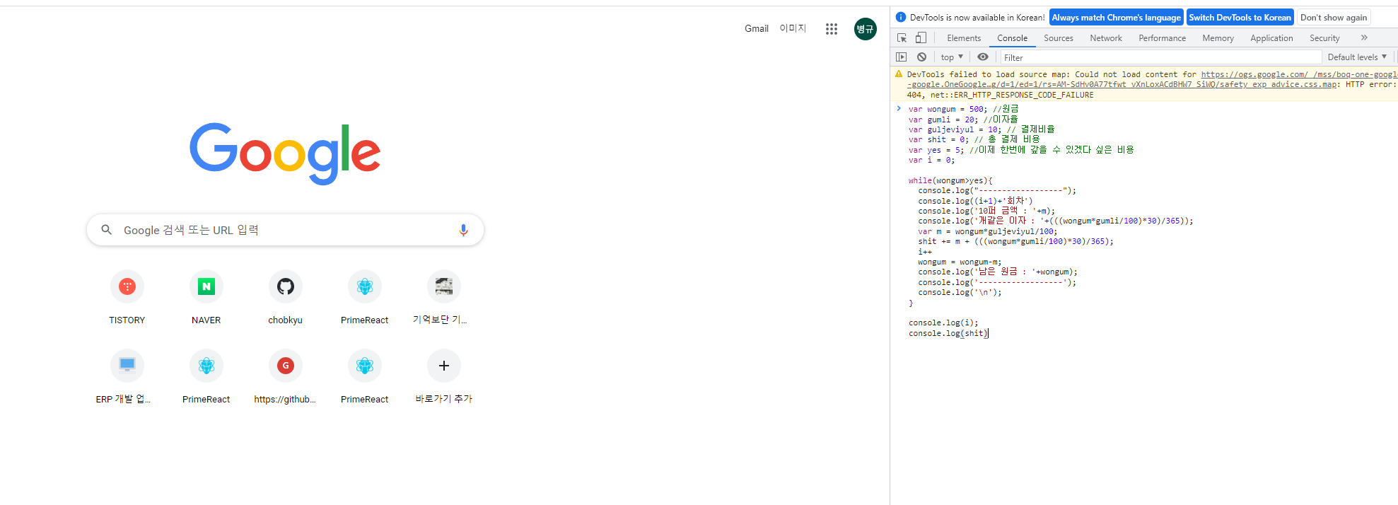Open the TISTORY shortcut

pos(127,298)
